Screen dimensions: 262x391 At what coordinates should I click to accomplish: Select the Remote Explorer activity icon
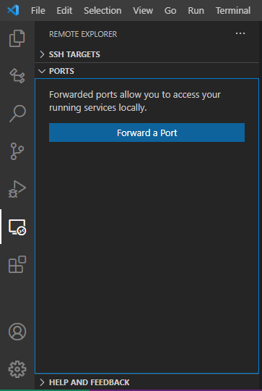(17, 227)
